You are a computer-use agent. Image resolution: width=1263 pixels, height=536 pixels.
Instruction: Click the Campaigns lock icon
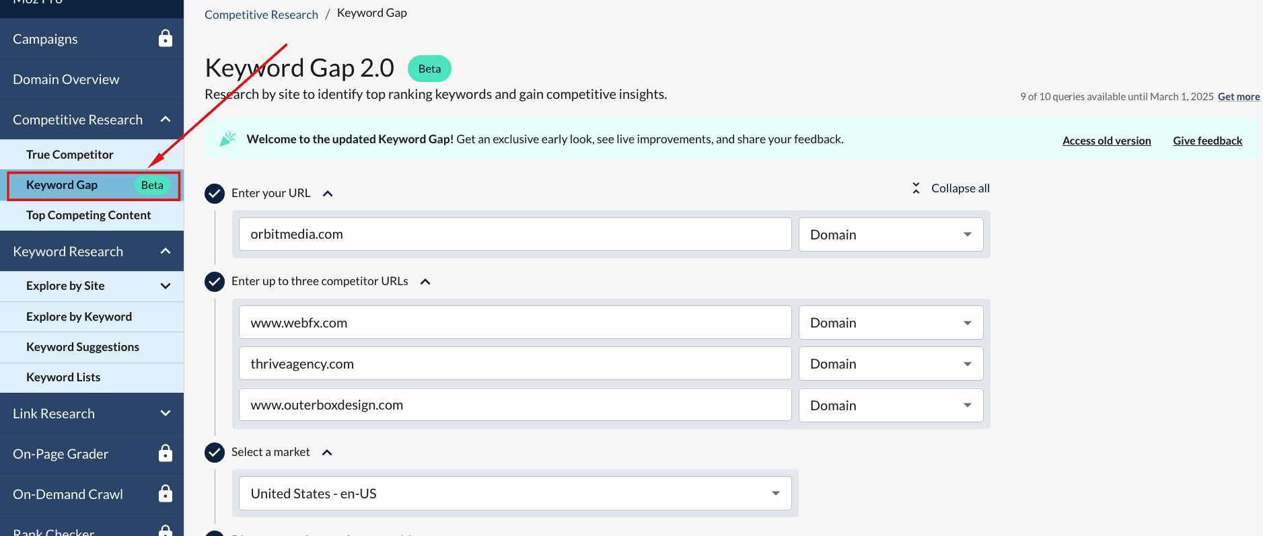coord(165,38)
